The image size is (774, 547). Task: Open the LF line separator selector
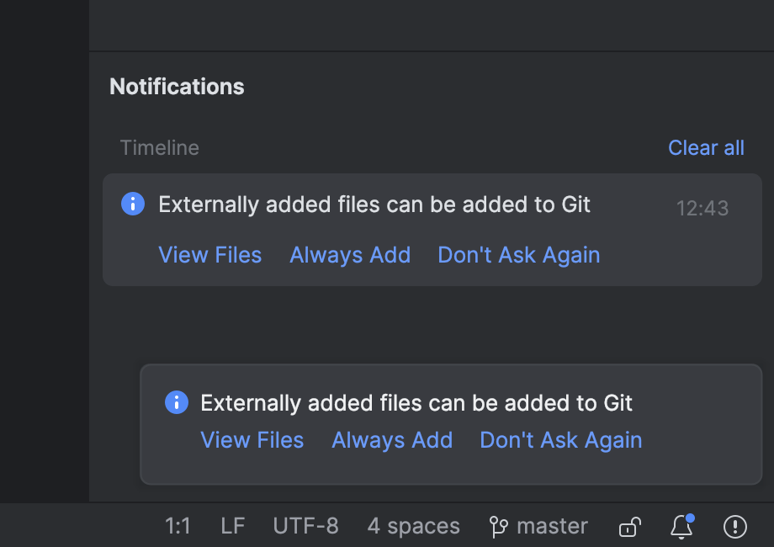tap(232, 526)
